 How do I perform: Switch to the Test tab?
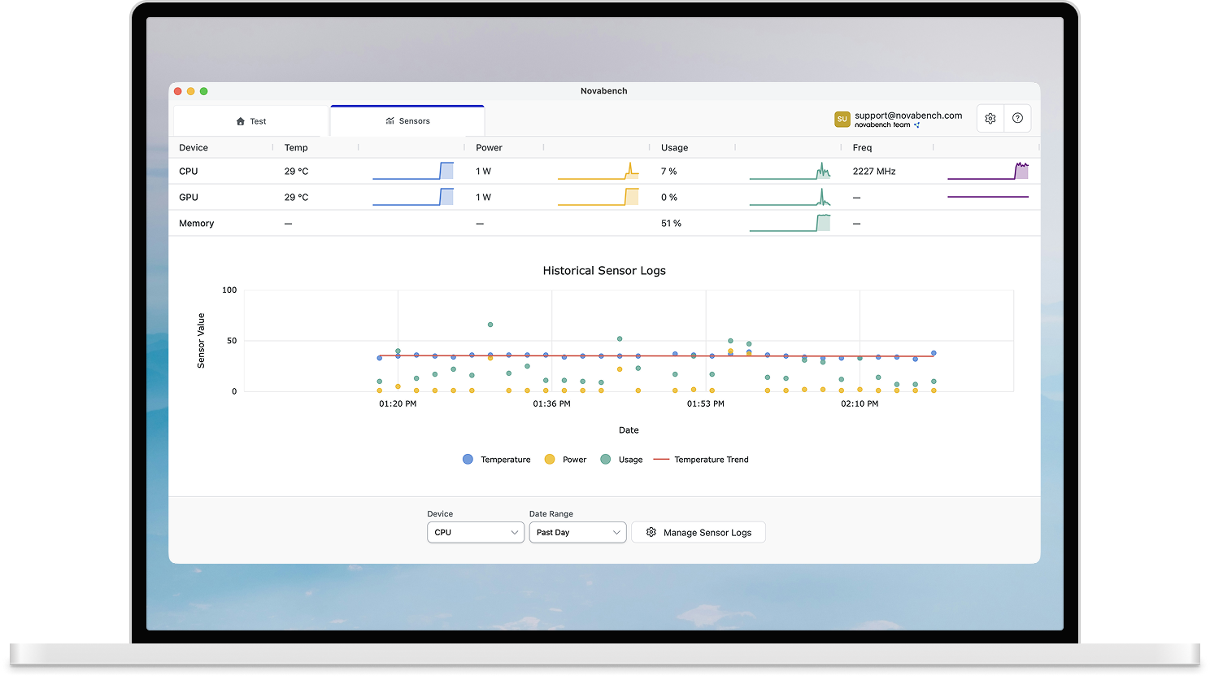point(250,120)
